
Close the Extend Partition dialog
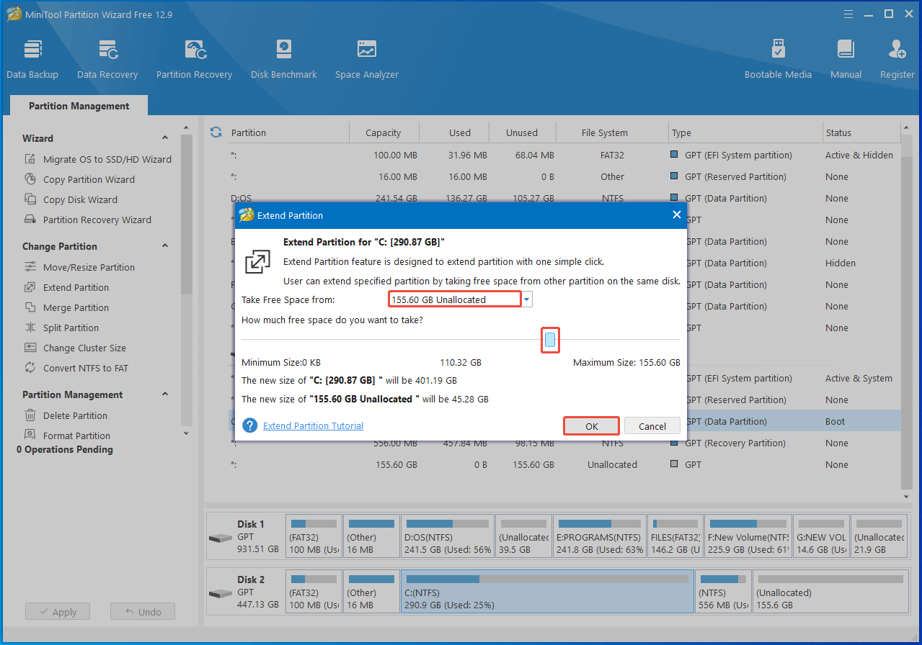click(x=676, y=215)
